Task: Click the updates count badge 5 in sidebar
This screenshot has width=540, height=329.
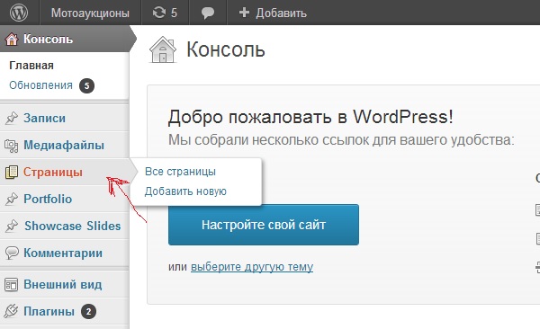Action: coord(86,85)
